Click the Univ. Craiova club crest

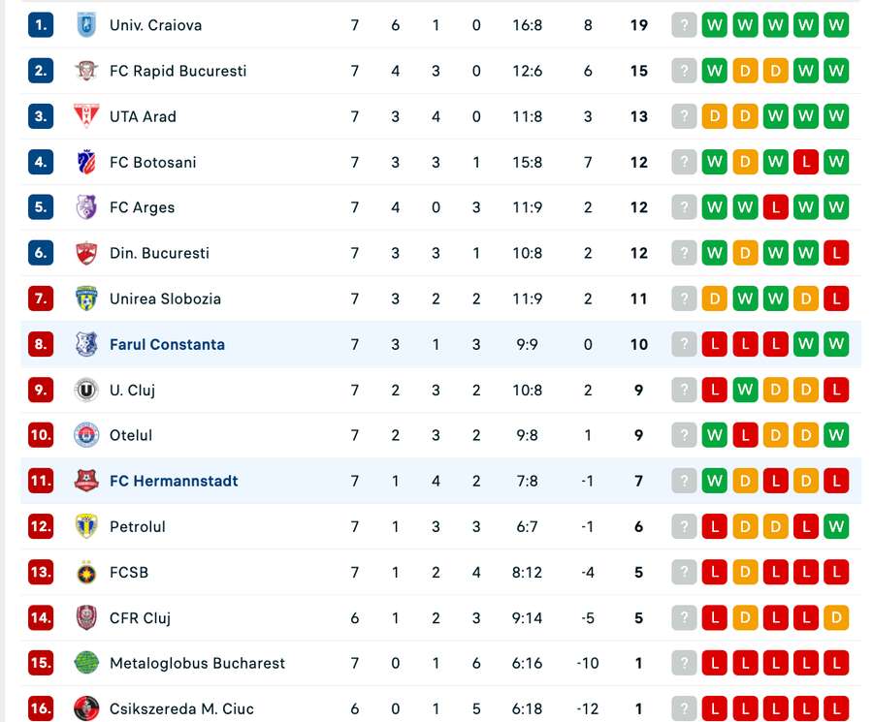pos(86,25)
